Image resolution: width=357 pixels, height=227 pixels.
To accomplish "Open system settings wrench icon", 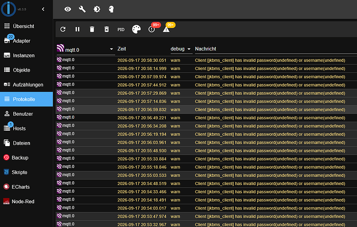I will [x=82, y=9].
